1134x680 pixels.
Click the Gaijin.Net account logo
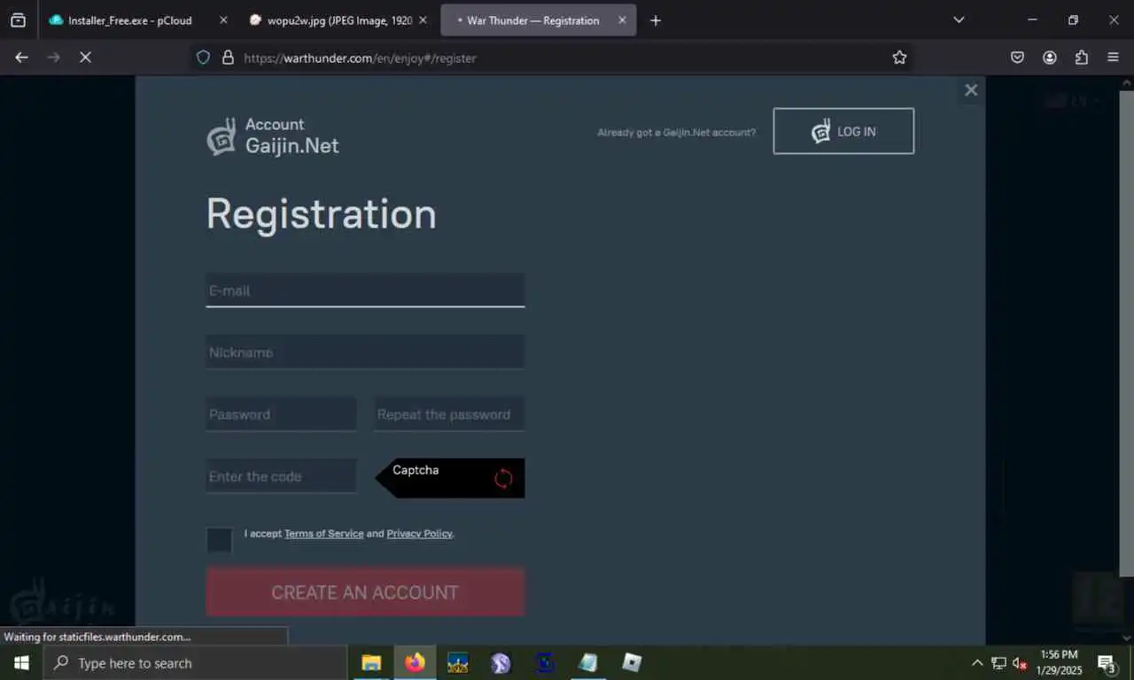(273, 136)
